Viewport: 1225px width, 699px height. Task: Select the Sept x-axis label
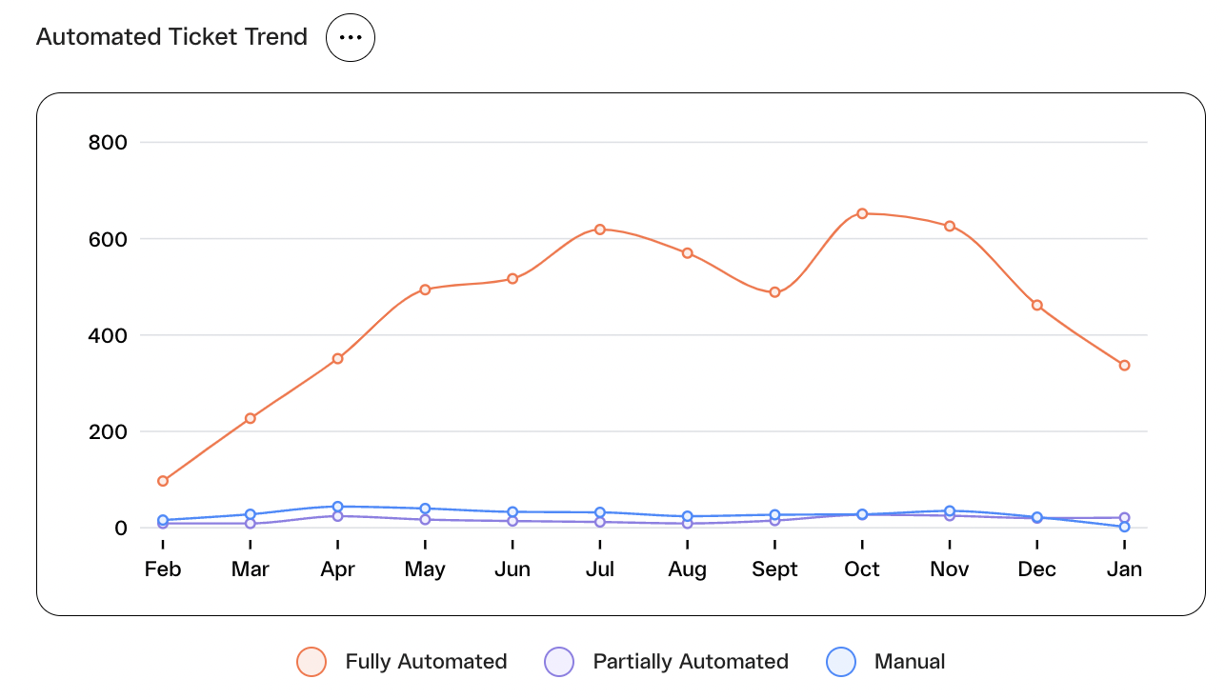point(774,569)
